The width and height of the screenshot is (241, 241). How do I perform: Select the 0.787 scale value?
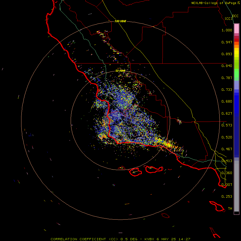pos(227,78)
